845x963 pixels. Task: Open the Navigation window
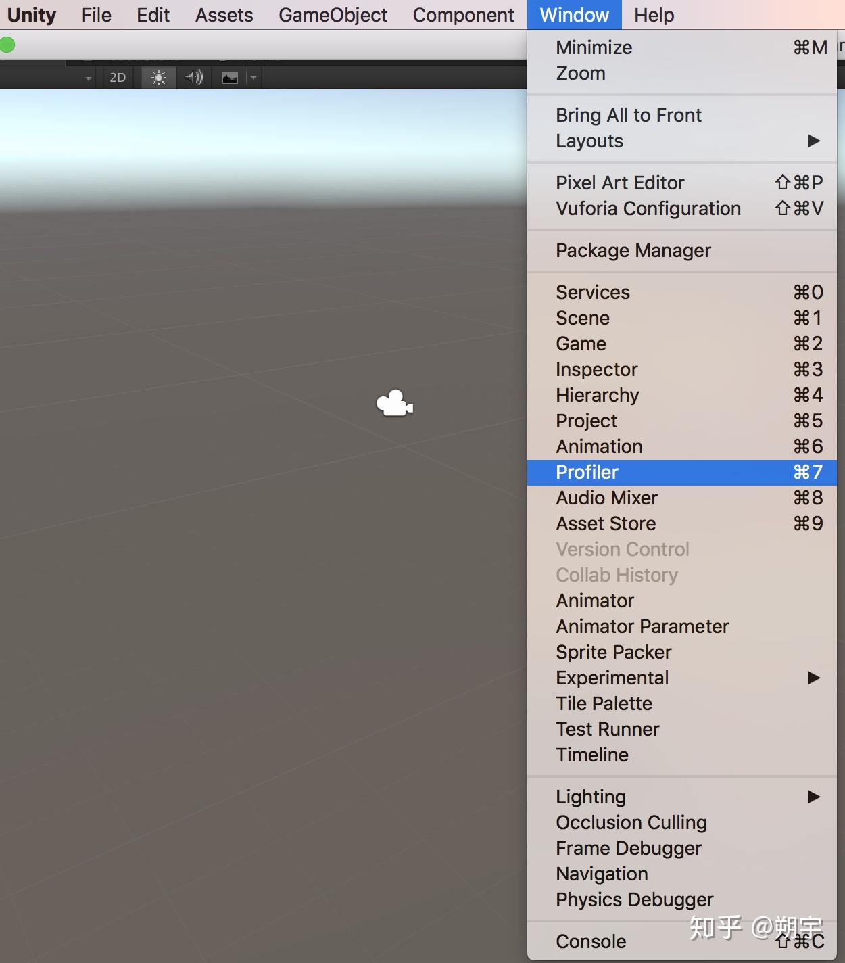tap(682, 874)
